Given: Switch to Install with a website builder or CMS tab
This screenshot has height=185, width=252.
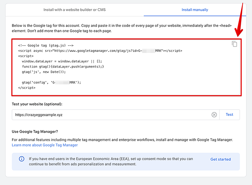Looking at the screenshot, I should pyautogui.click(x=75, y=10).
